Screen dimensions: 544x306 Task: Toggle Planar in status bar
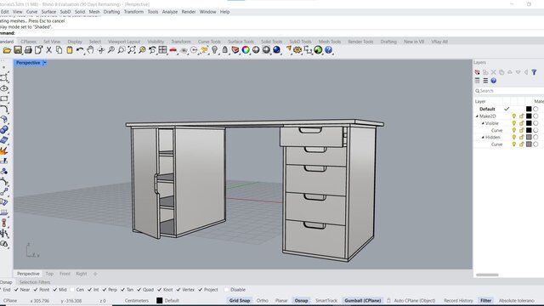coord(281,300)
